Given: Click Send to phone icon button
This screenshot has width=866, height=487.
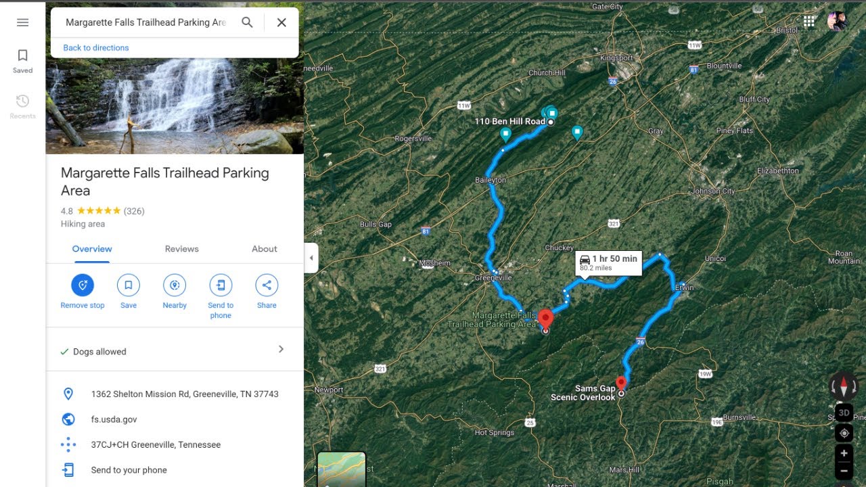Looking at the screenshot, I should 221,285.
